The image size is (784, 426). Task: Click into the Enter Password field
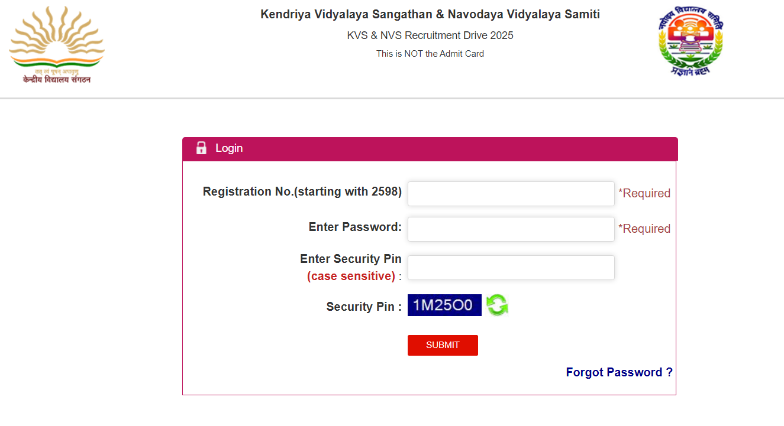tap(511, 229)
